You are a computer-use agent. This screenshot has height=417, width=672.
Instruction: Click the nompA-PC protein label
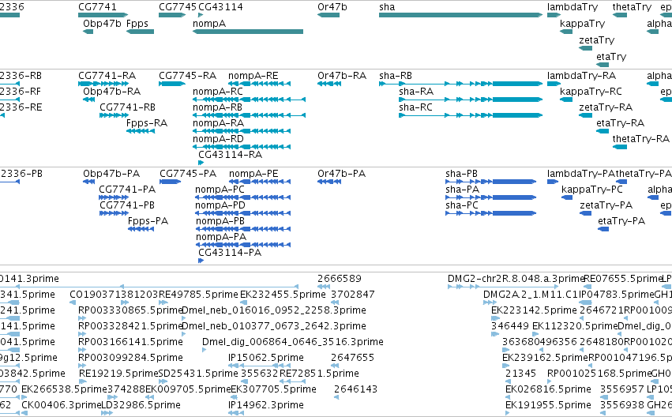pos(220,190)
